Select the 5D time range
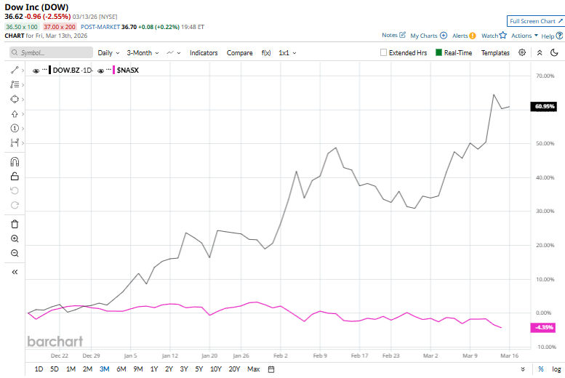 tap(55, 369)
